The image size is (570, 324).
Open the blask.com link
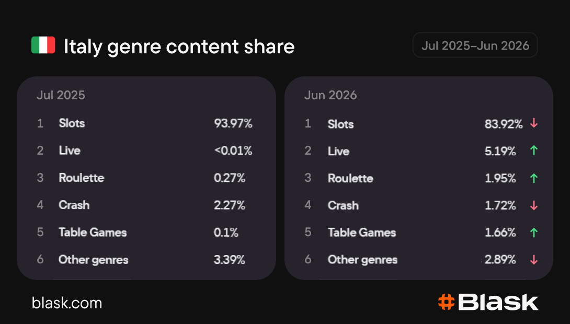point(67,303)
